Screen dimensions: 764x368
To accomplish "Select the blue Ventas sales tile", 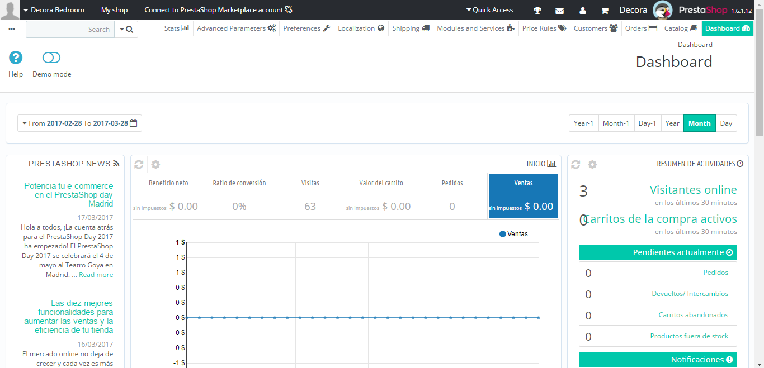I will coord(523,196).
